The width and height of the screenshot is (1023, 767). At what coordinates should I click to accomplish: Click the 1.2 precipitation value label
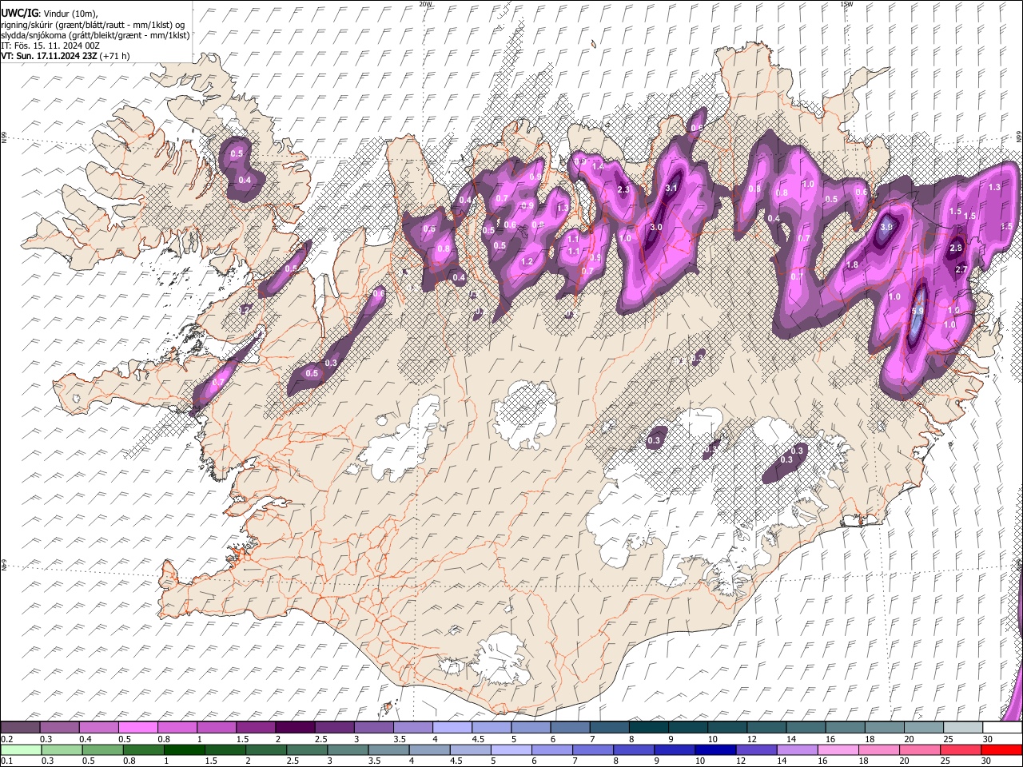pyautogui.click(x=527, y=262)
